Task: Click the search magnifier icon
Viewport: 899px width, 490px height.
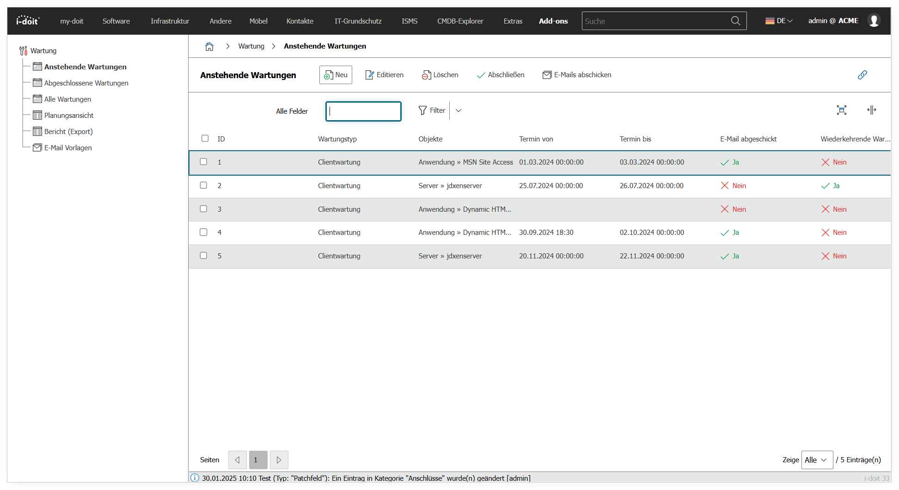Action: 735,21
